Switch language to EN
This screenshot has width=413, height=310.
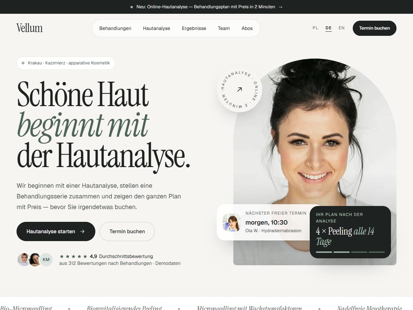click(341, 28)
